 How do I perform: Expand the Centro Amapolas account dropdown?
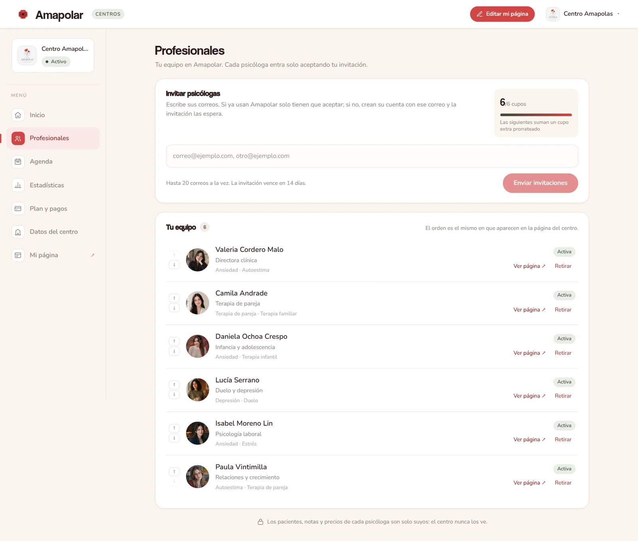coord(583,14)
